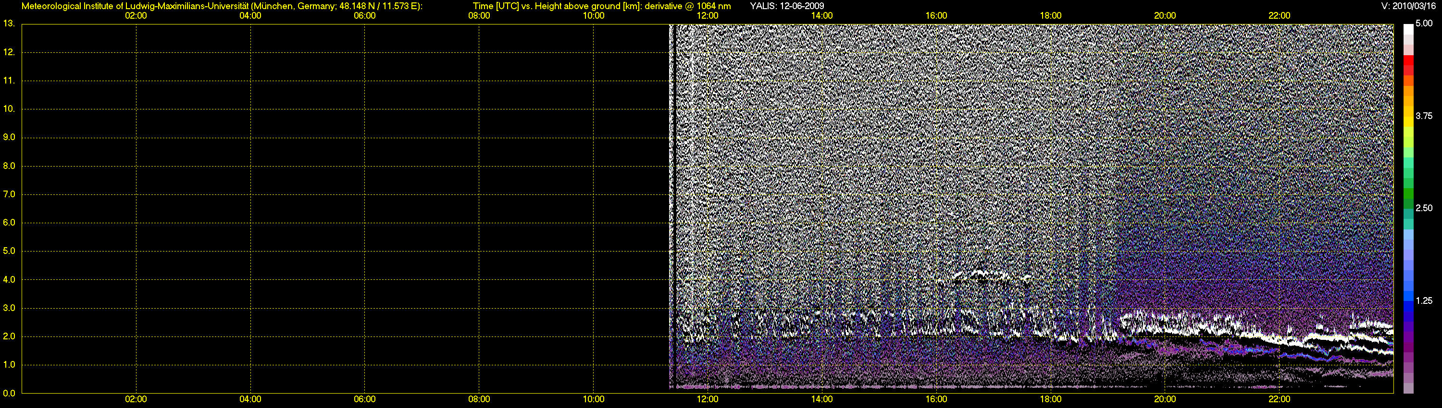Click the 08:00 label on the bottom time axis
The width and height of the screenshot is (1442, 408).
coord(479,399)
